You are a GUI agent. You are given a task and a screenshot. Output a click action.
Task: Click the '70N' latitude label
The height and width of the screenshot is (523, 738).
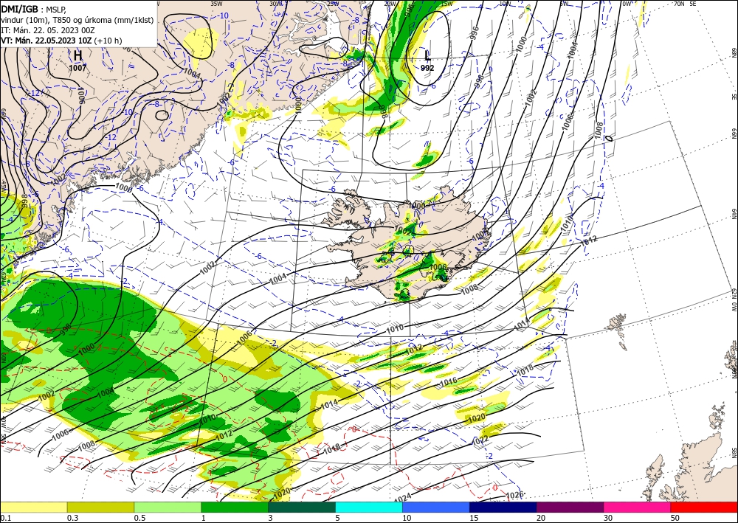pos(679,4)
